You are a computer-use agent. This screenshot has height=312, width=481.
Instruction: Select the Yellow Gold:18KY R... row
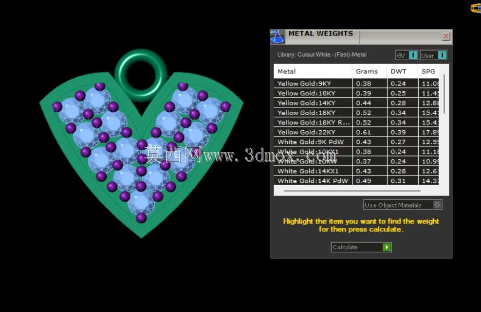point(356,122)
